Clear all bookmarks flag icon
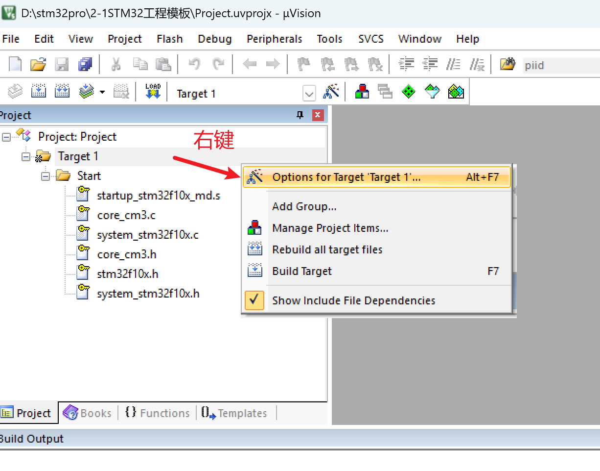600x471 pixels. [x=375, y=64]
